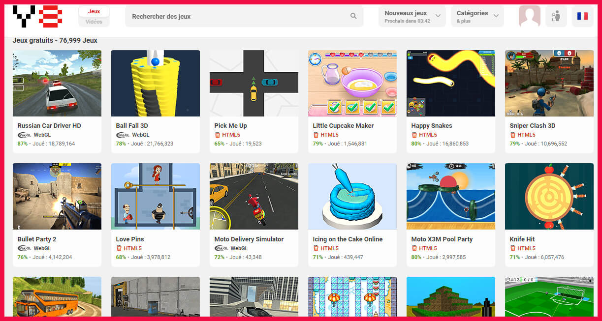Image resolution: width=602 pixels, height=321 pixels.
Task: Click HTML5 icon under Sniper Clash 3D
Action: (x=512, y=135)
